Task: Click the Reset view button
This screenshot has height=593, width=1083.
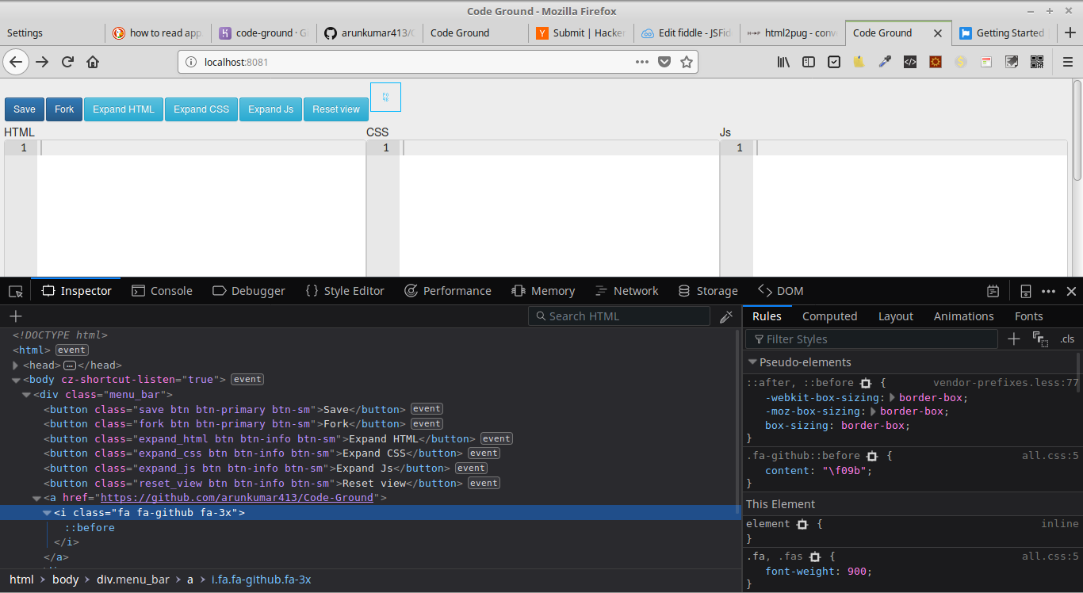Action: pyautogui.click(x=336, y=109)
